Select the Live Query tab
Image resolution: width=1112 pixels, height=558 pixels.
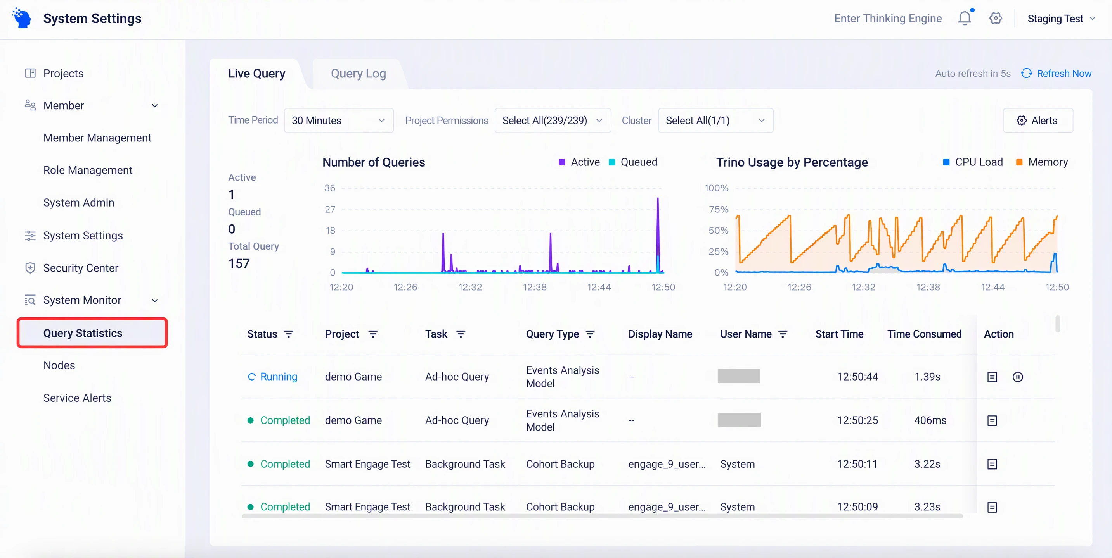pyautogui.click(x=256, y=74)
